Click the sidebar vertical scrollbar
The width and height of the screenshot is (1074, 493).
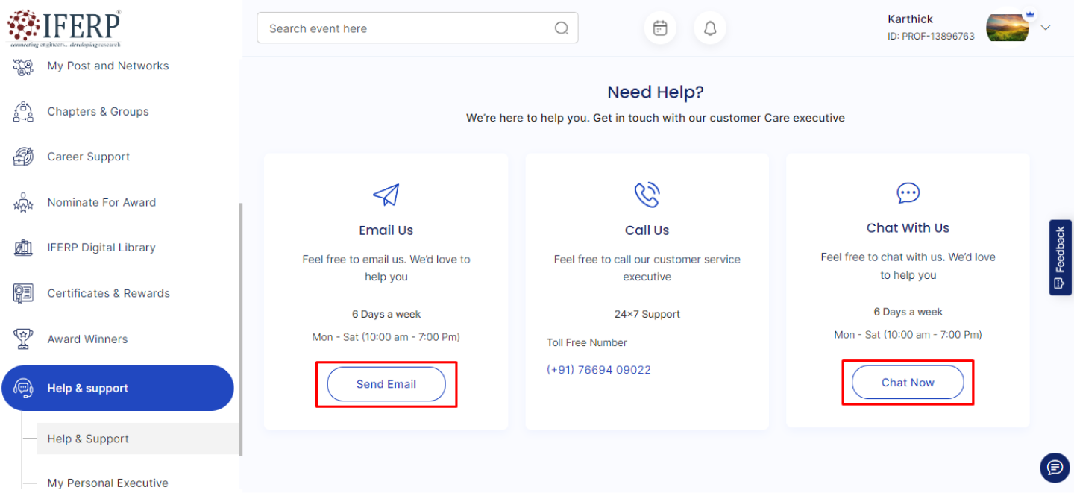point(240,328)
